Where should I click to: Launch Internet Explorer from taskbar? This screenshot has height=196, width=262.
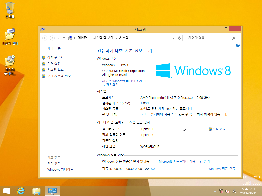(x=21, y=191)
